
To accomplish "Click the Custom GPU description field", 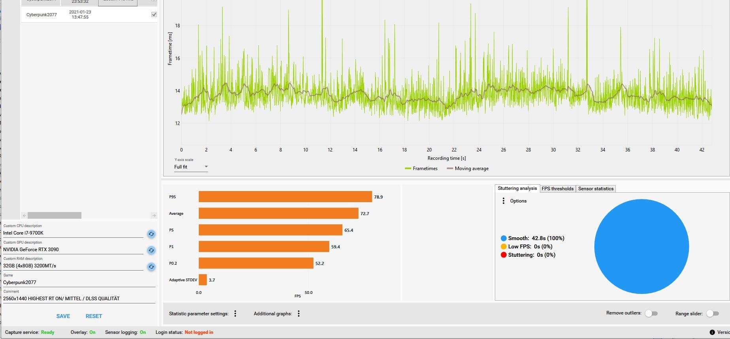I will (x=73, y=250).
